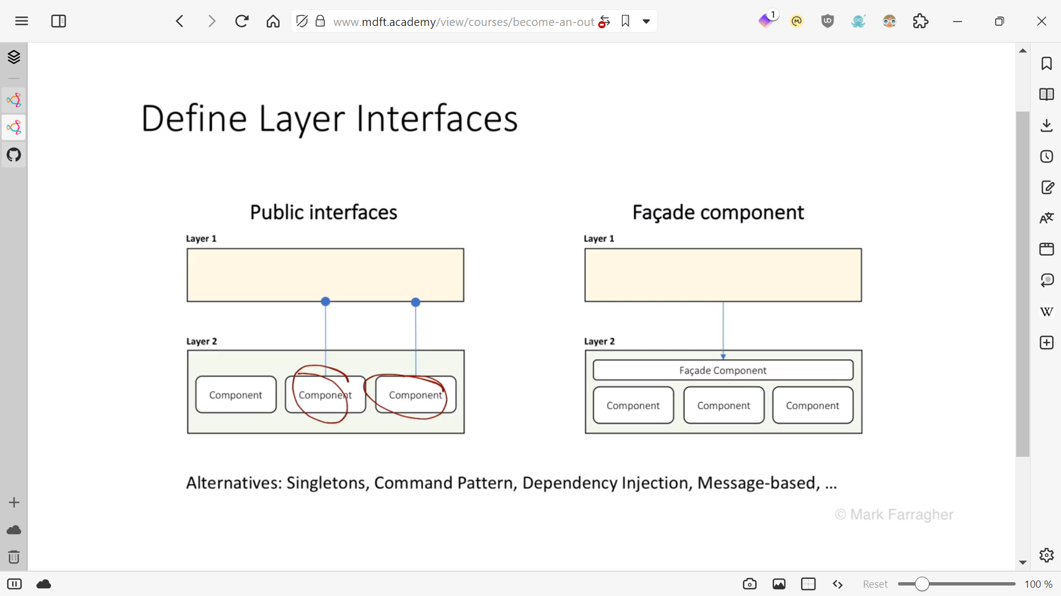
Task: Open the Notes panel
Action: coord(1046,187)
